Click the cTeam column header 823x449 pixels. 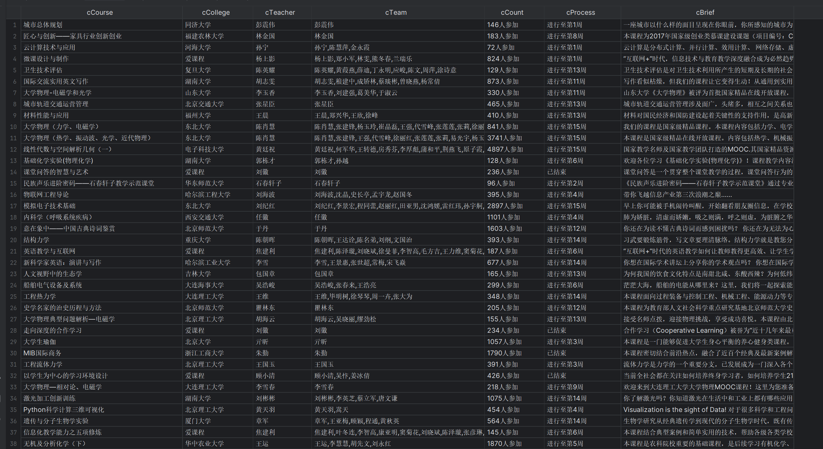[396, 13]
